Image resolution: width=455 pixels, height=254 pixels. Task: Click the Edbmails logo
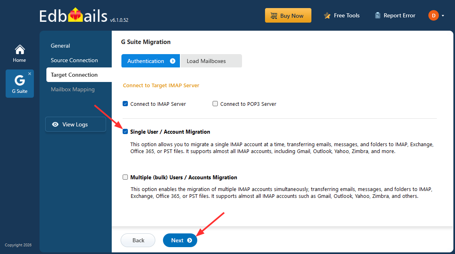(x=74, y=15)
